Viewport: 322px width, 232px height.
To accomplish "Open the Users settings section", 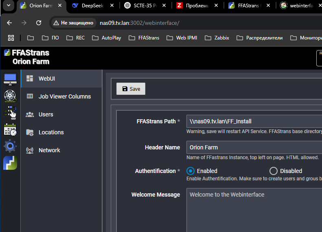I will (x=61, y=114).
